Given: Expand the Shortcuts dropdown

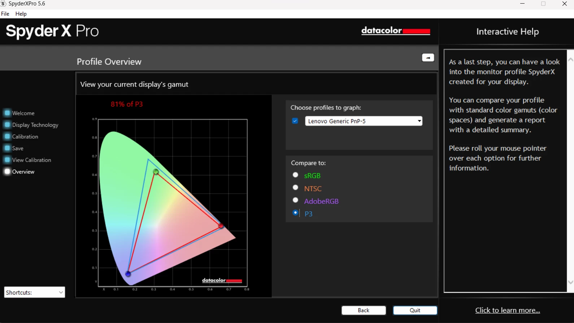Looking at the screenshot, I should click(x=35, y=292).
